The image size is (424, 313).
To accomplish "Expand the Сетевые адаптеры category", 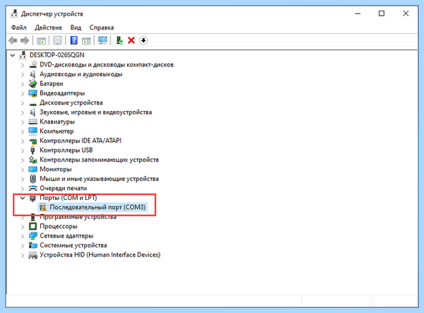I will point(23,236).
